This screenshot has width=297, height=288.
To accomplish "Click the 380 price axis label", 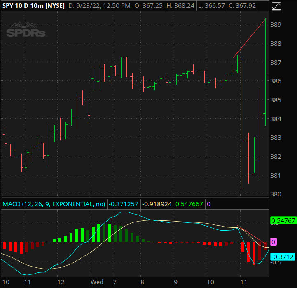I will pos(276,194).
